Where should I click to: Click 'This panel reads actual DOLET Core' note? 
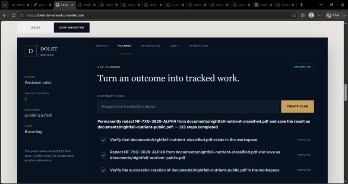49,156
